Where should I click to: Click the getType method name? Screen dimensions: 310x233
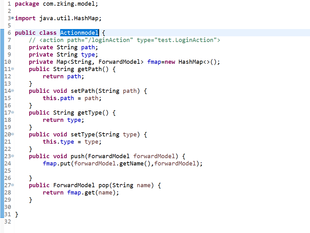(x=90, y=113)
